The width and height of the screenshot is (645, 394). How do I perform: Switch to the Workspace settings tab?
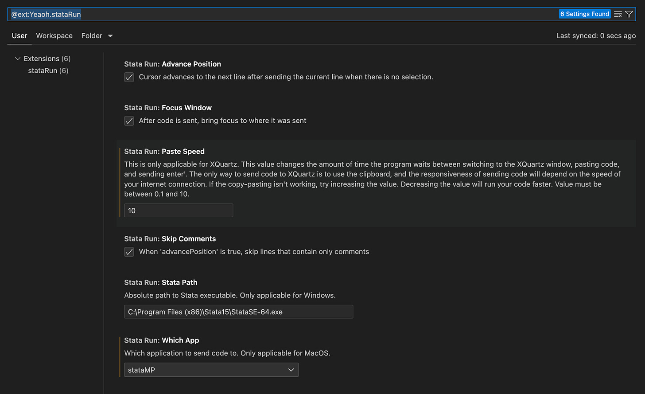54,35
